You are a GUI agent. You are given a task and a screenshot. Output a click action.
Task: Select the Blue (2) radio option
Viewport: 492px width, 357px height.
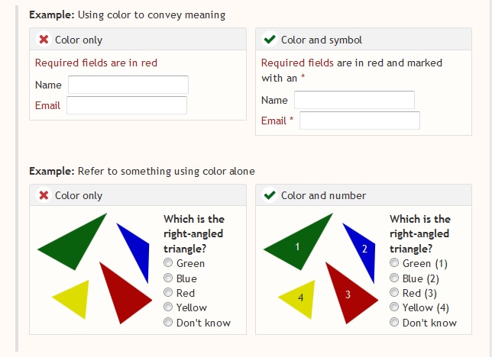point(394,278)
